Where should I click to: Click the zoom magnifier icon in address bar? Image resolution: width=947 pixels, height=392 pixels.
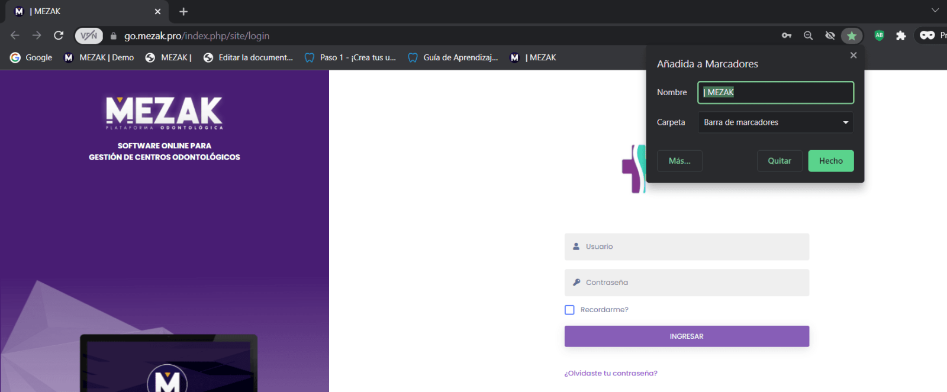808,35
